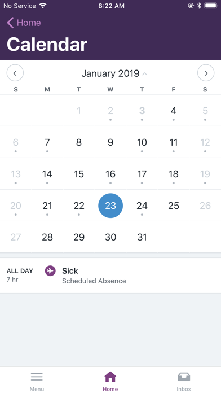Tap the Home house icon
Viewport: 221px width, 393px height.
(111, 377)
